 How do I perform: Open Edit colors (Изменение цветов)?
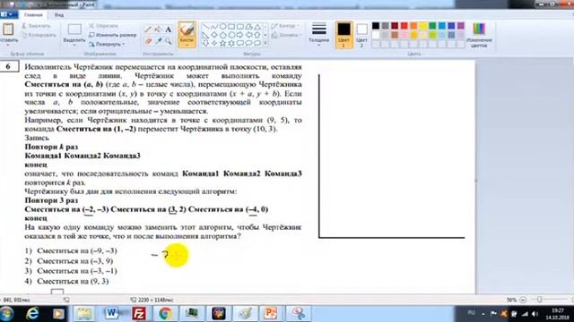click(x=479, y=35)
